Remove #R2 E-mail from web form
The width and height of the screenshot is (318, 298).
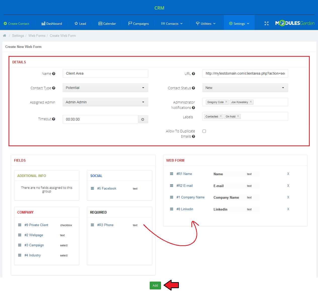pos(288,186)
